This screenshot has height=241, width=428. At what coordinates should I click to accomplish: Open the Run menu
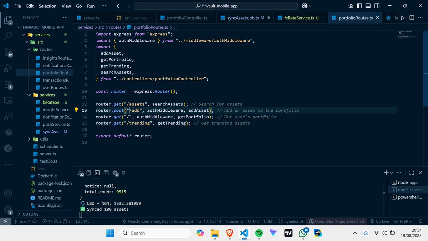point(91,6)
